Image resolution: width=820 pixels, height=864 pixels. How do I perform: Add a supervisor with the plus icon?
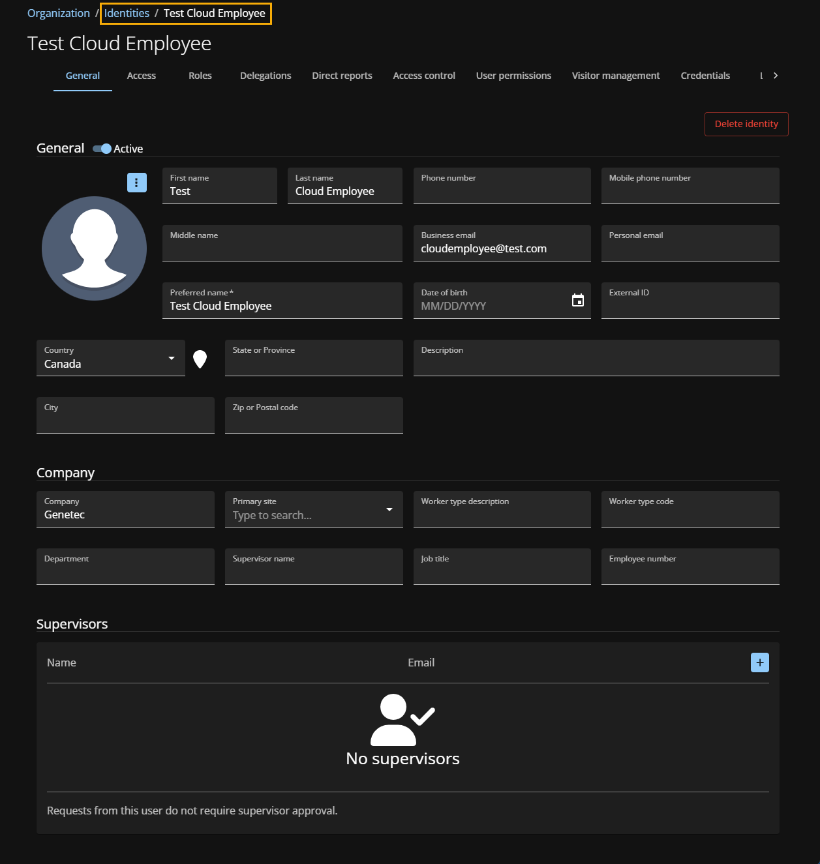tap(759, 663)
